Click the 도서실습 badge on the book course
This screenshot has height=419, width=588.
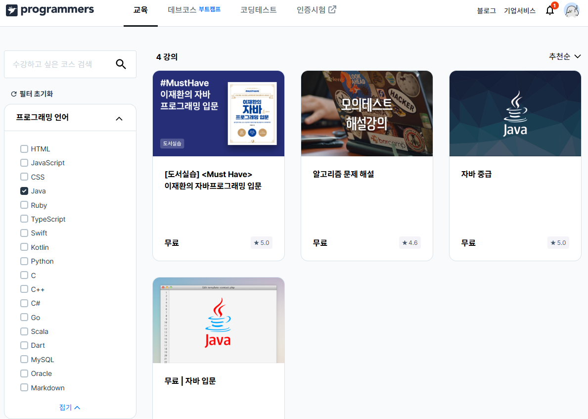172,143
